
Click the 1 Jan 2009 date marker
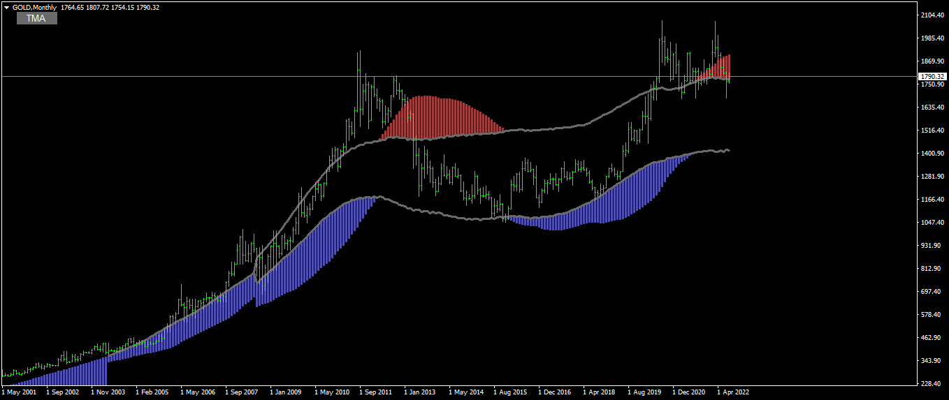coord(286,392)
